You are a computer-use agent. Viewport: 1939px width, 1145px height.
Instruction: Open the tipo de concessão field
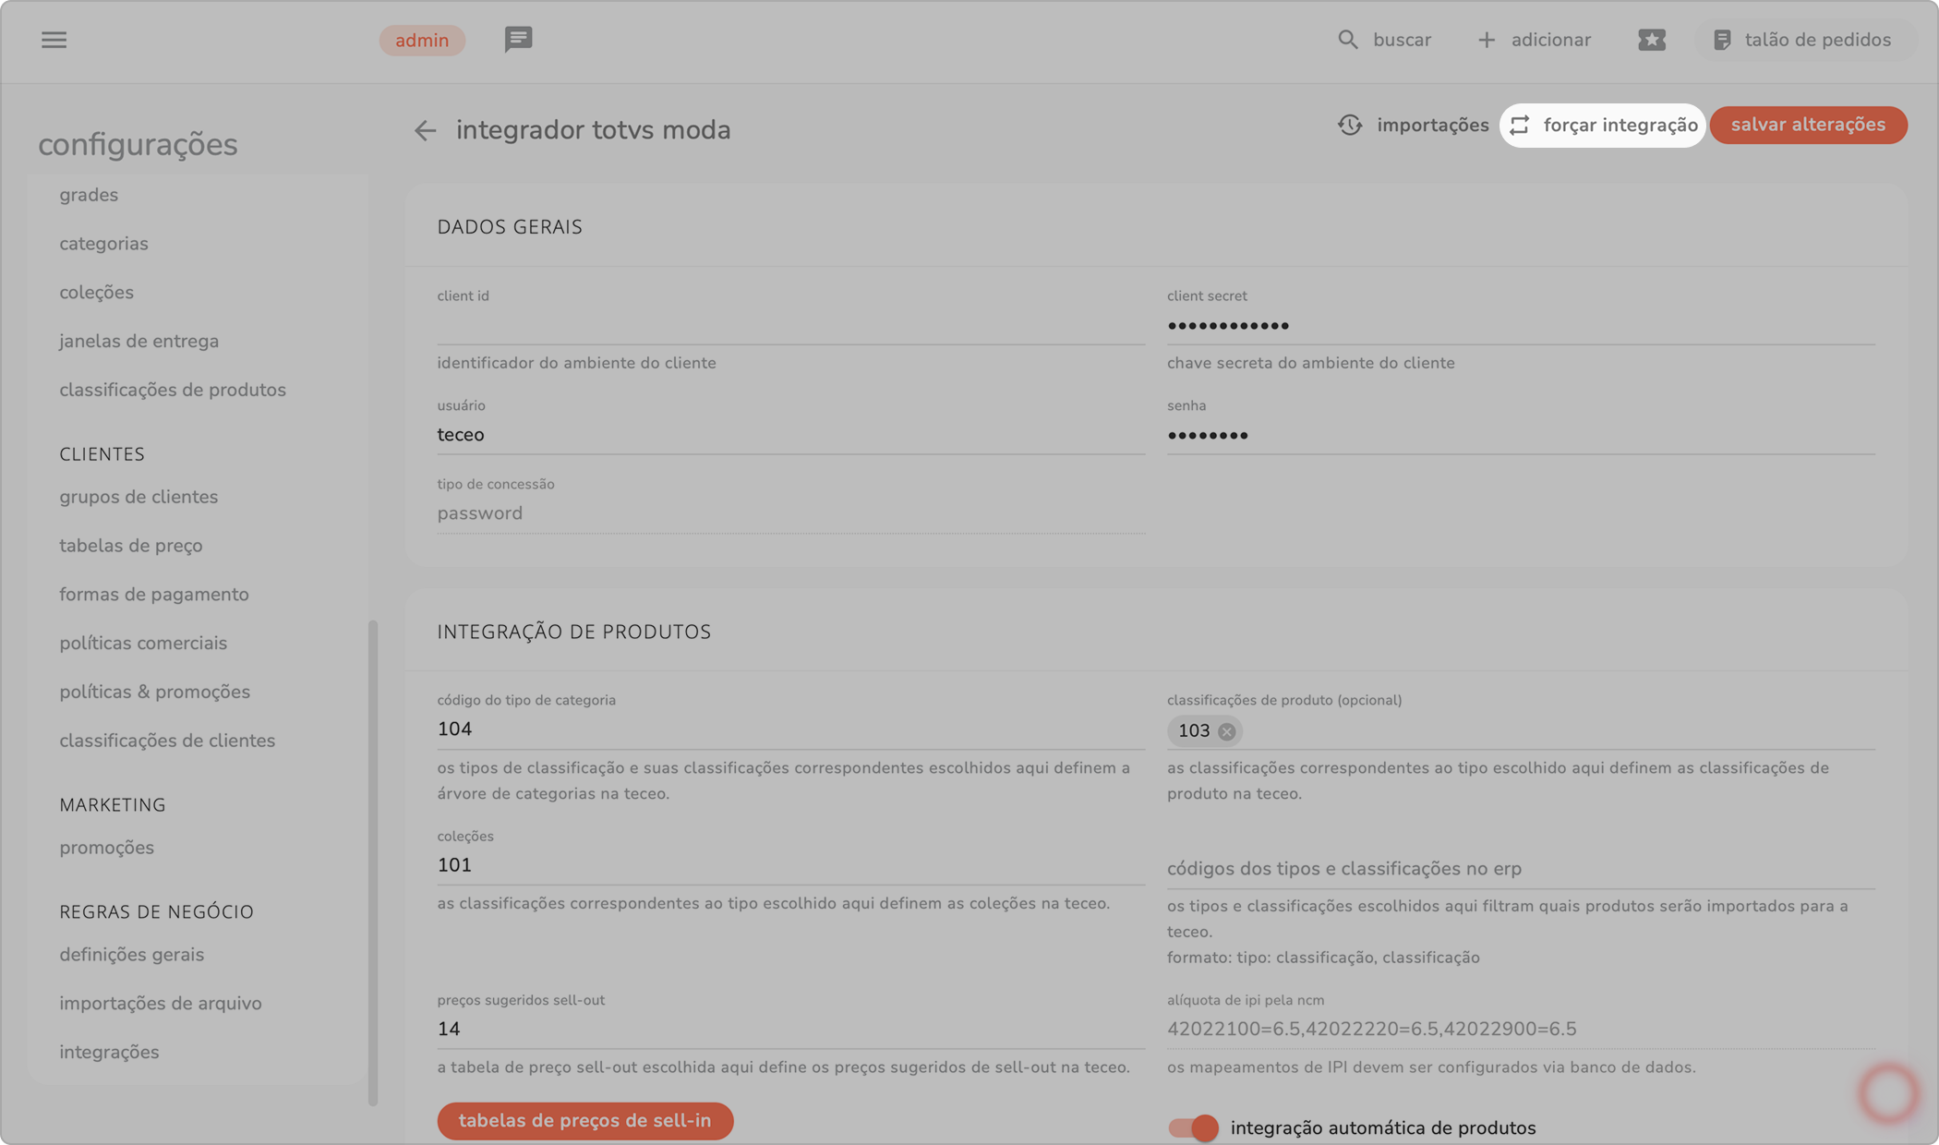[790, 513]
